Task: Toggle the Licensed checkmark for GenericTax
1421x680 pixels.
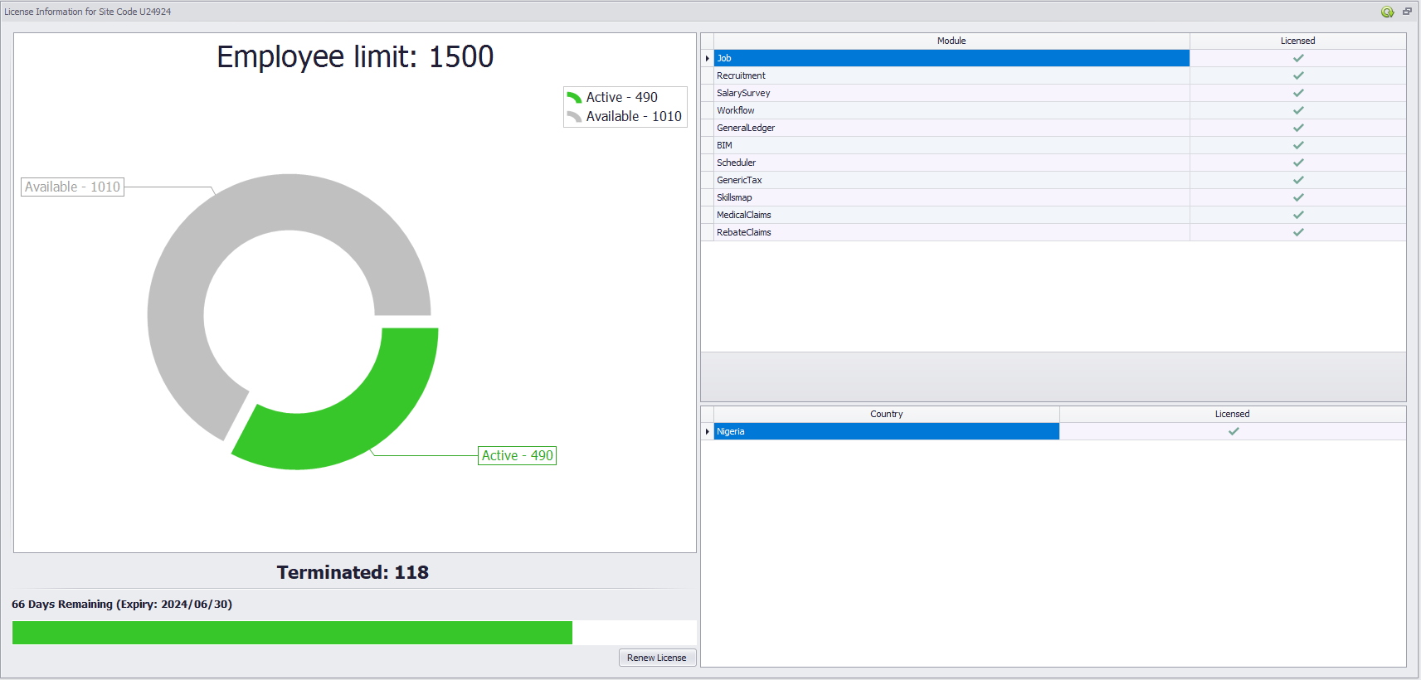Action: pyautogui.click(x=1298, y=180)
